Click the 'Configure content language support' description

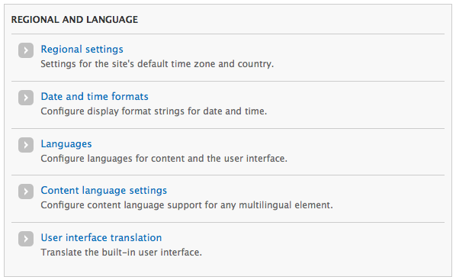(187, 205)
